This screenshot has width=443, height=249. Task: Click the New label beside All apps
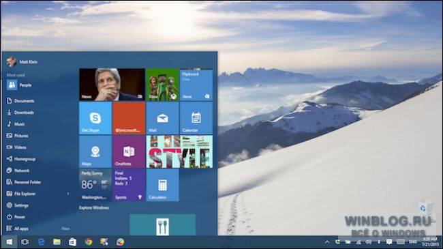(x=65, y=229)
